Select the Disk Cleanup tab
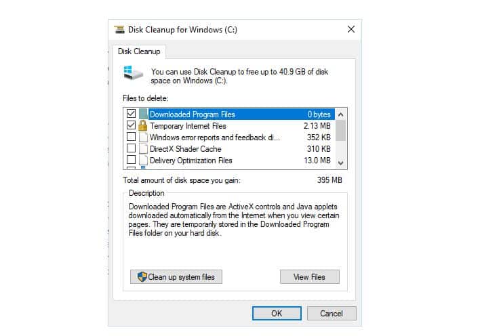Image resolution: width=499 pixels, height=336 pixels. [139, 51]
